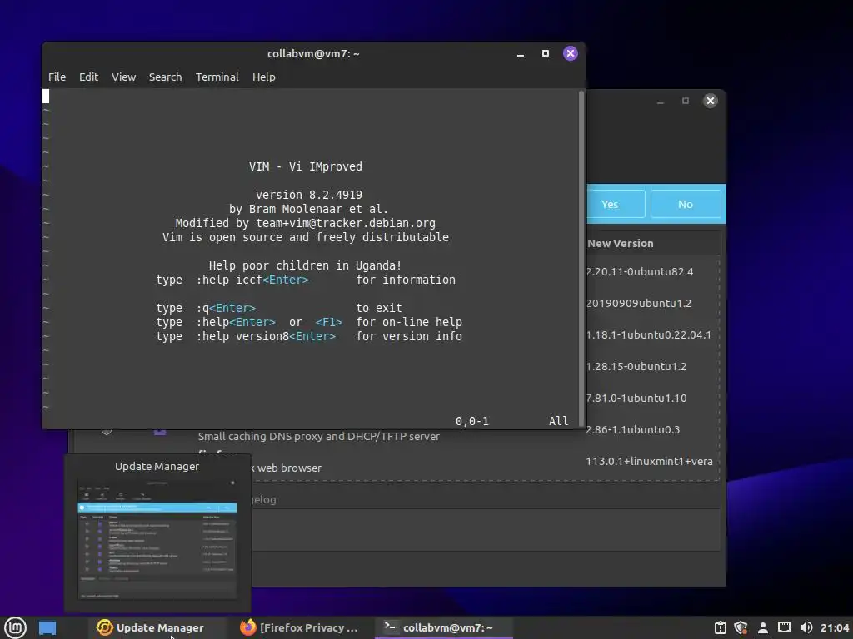Open the clipboard tray icon
853x639 pixels.
(721, 627)
